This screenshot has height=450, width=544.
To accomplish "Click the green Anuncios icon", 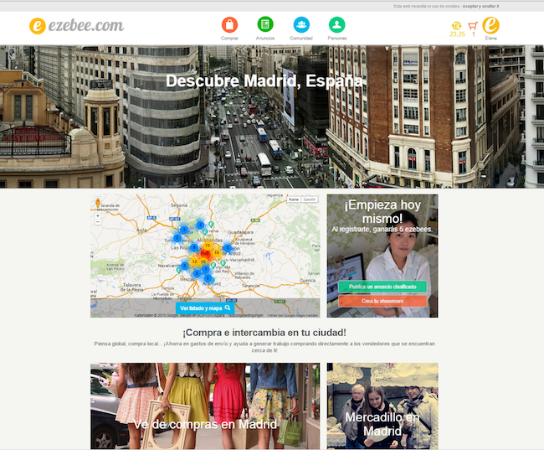I will 265,24.
